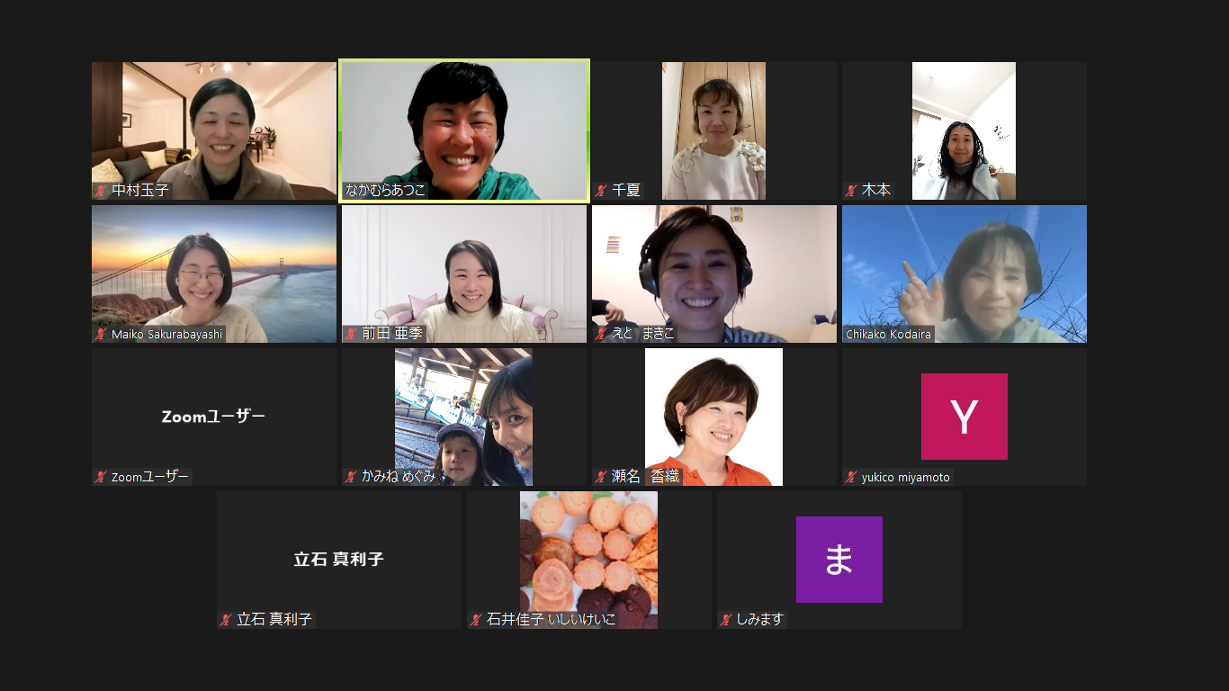Click muted mic icon beside Maiko Sakurabayashi

[101, 334]
